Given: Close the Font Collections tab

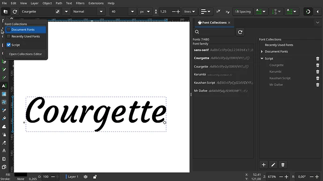Looking at the screenshot, I should pos(229,22).
